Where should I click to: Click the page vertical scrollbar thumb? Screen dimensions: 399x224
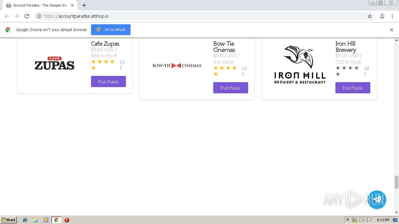tap(397, 182)
